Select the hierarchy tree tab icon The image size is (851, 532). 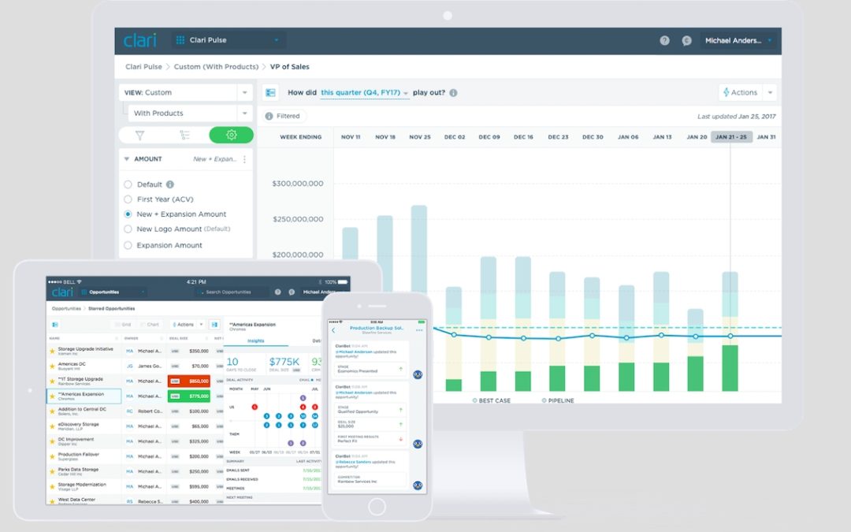(185, 136)
